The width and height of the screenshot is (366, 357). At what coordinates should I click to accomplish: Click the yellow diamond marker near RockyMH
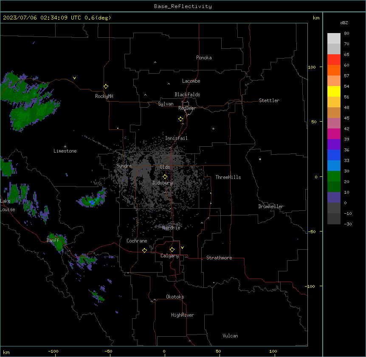coord(106,86)
